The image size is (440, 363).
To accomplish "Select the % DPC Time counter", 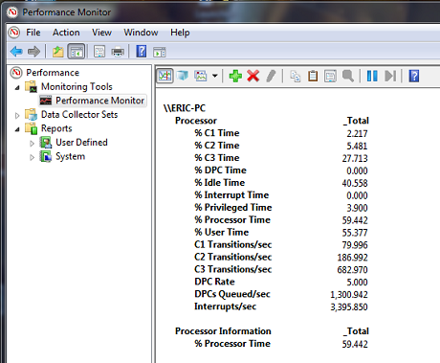I will pos(220,170).
